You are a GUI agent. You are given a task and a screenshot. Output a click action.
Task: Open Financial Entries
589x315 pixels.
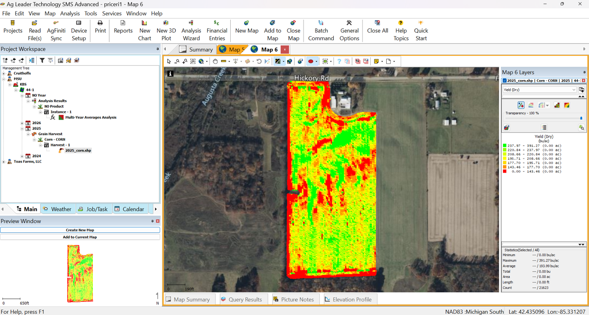pyautogui.click(x=217, y=30)
